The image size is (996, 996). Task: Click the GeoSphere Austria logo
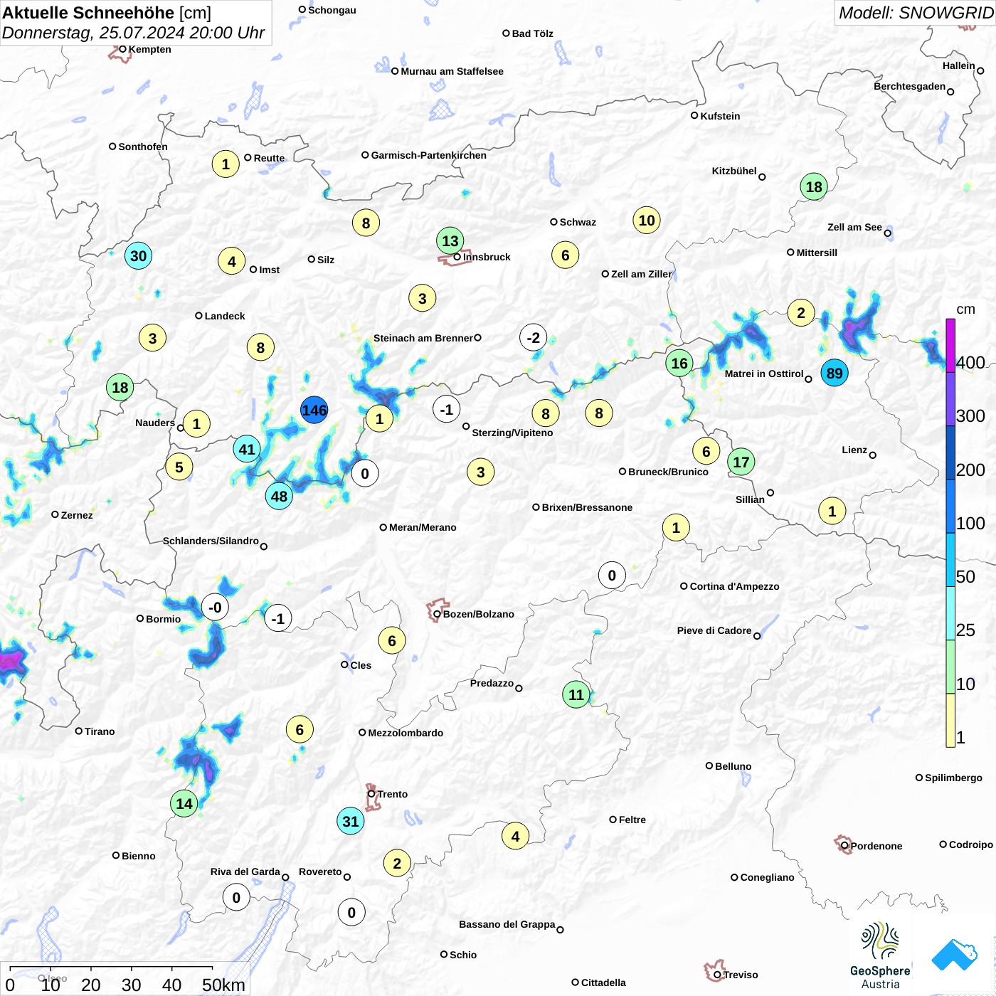click(880, 955)
